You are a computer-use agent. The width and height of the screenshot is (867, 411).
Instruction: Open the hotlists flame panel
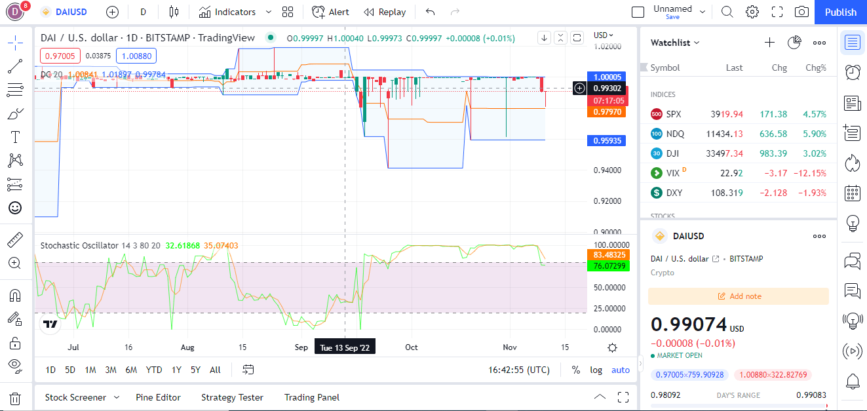(853, 163)
